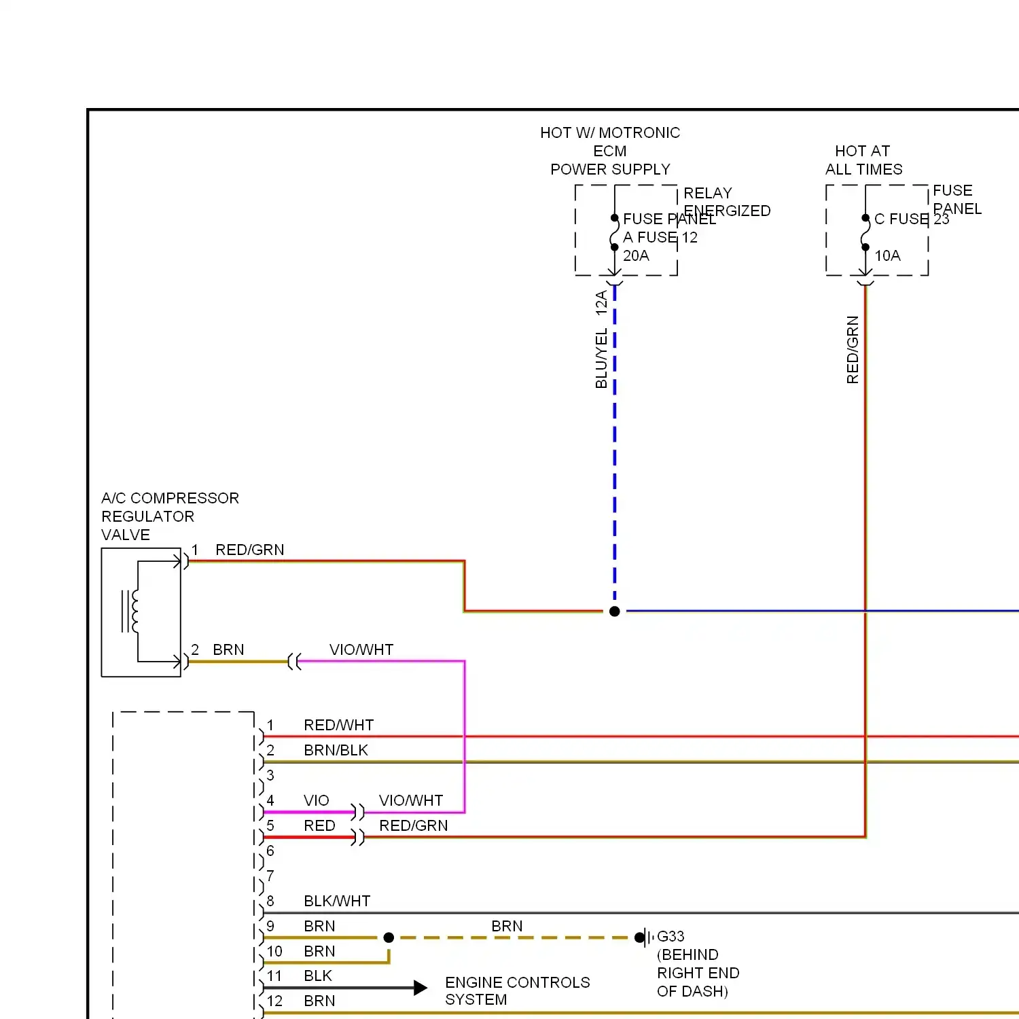Click the splice dot on pin 9 BRN wire
This screenshot has height=1019, width=1019.
(x=389, y=937)
